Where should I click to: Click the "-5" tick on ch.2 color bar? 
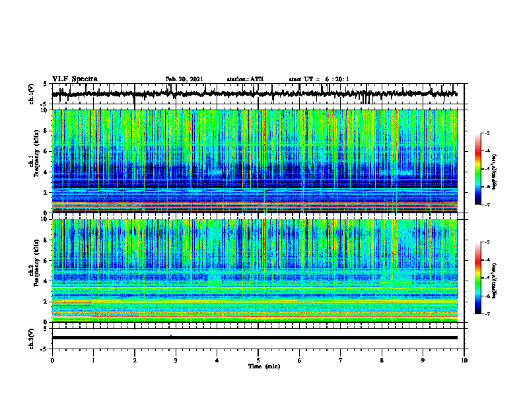pyautogui.click(x=487, y=278)
